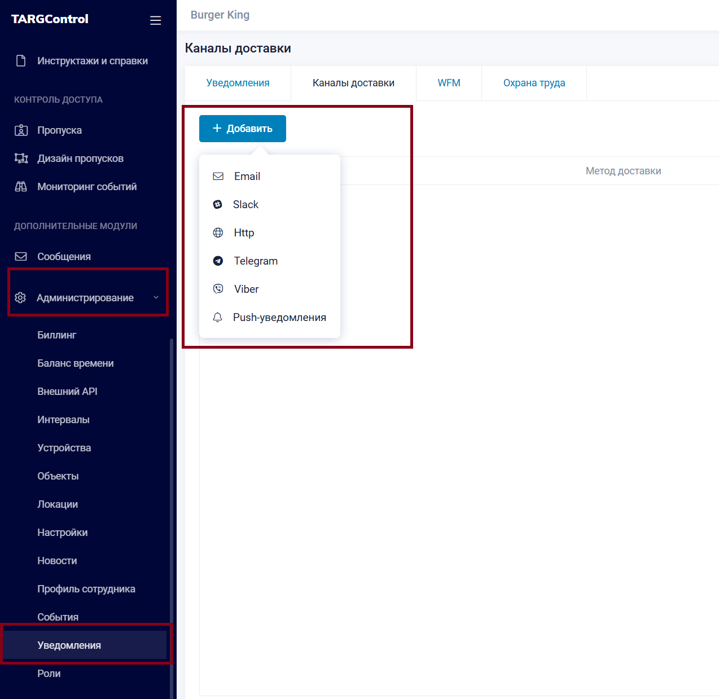Click the Http globe icon
This screenshot has height=699, width=719.
218,233
